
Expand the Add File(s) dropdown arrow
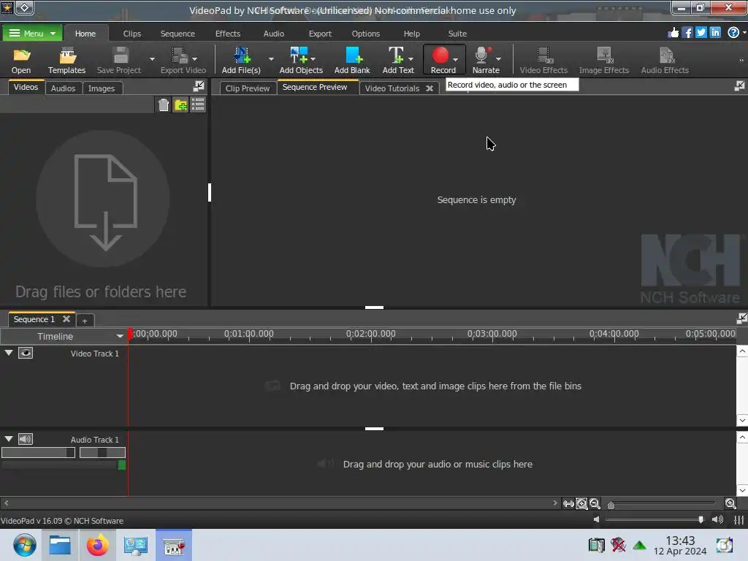click(271, 59)
